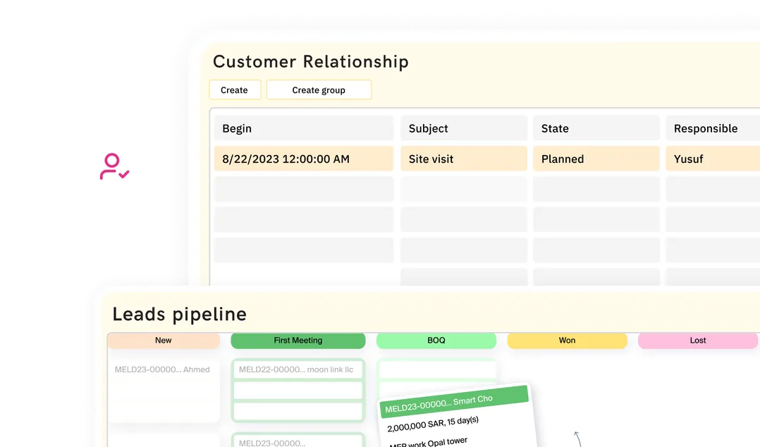Click the Customer Relationship heading
This screenshot has height=447, width=760.
click(x=311, y=61)
